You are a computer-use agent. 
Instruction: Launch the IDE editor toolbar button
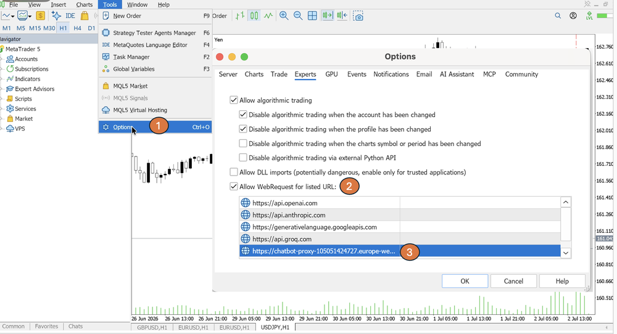pyautogui.click(x=70, y=16)
